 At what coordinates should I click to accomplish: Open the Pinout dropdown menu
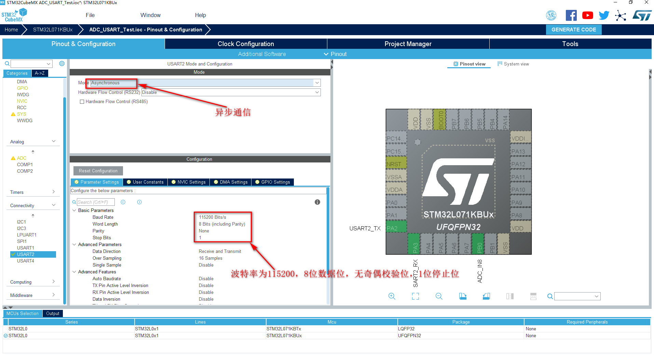[335, 54]
